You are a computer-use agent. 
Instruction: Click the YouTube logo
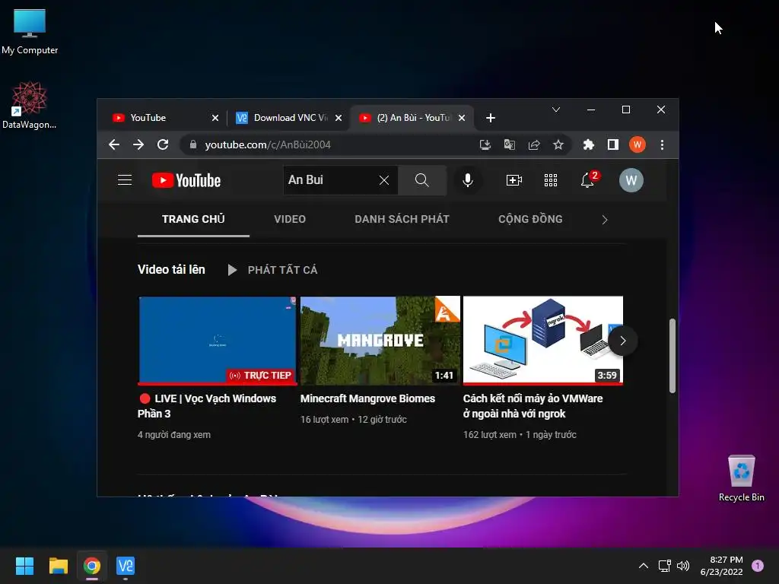[x=186, y=180]
